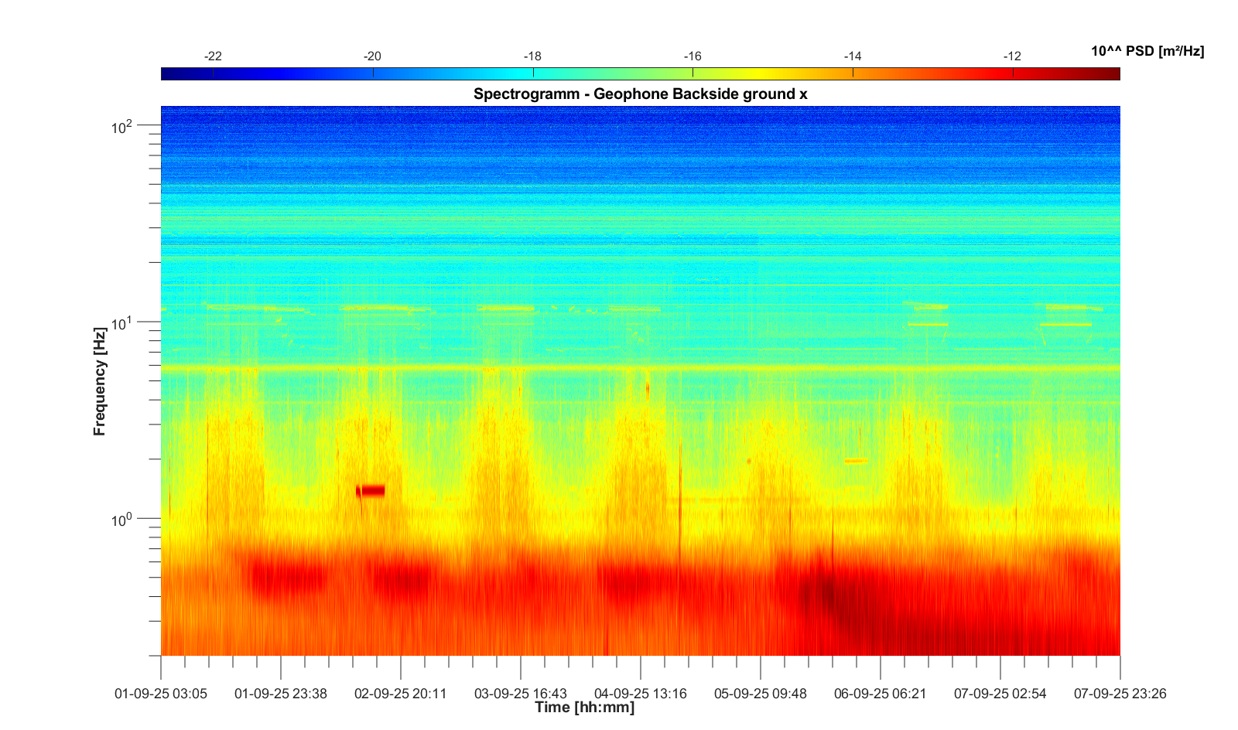Click the 01-09-25 03:05 time label

[x=161, y=694]
